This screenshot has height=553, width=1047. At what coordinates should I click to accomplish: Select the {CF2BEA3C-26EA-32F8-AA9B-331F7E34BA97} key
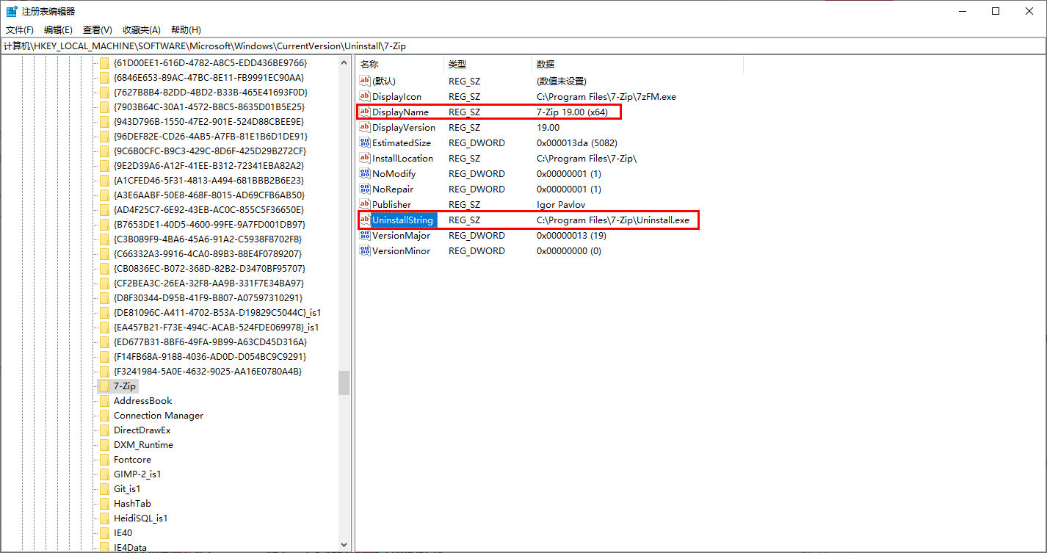click(x=209, y=283)
